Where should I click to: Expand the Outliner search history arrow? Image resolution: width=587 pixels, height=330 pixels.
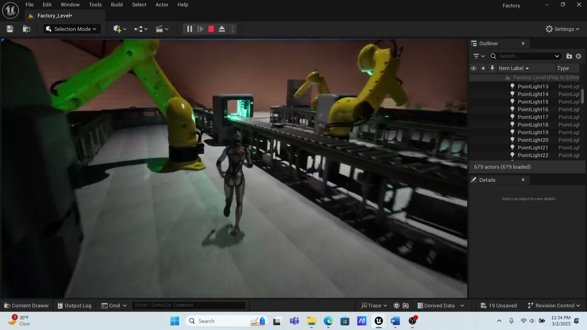pos(557,56)
